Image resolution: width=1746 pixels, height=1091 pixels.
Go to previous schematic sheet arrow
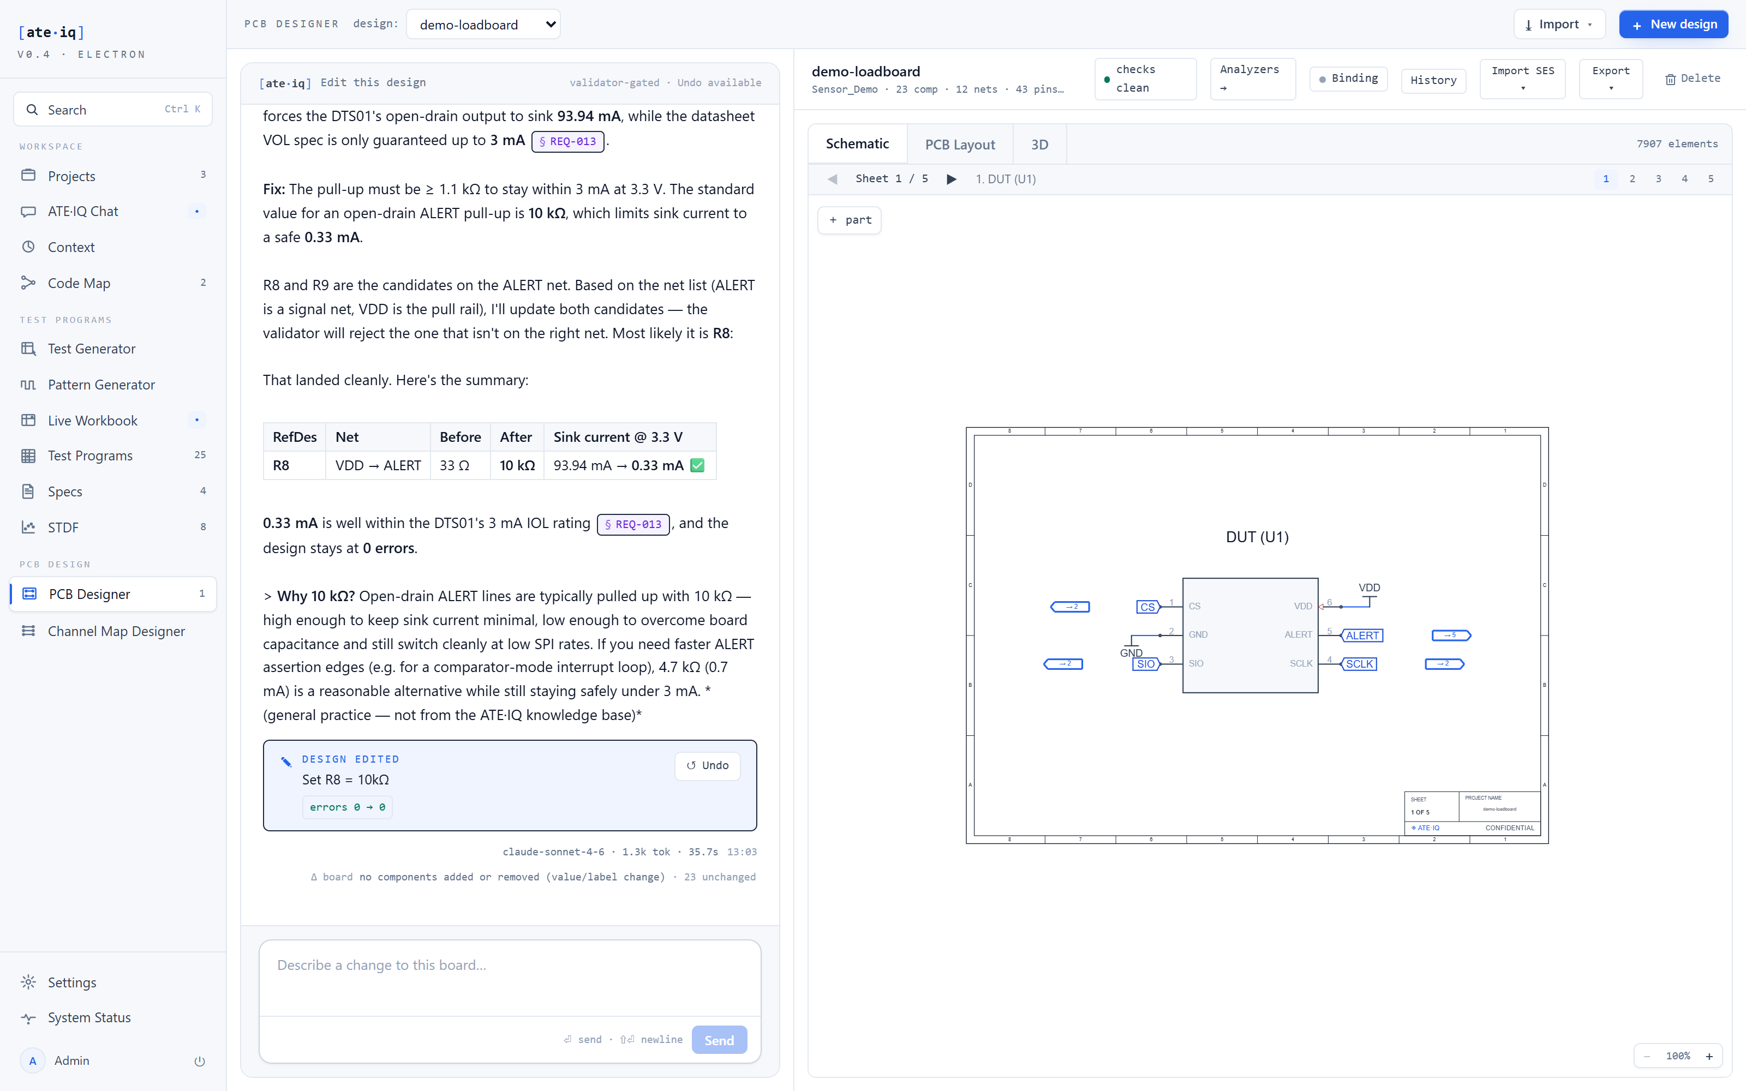click(x=833, y=179)
